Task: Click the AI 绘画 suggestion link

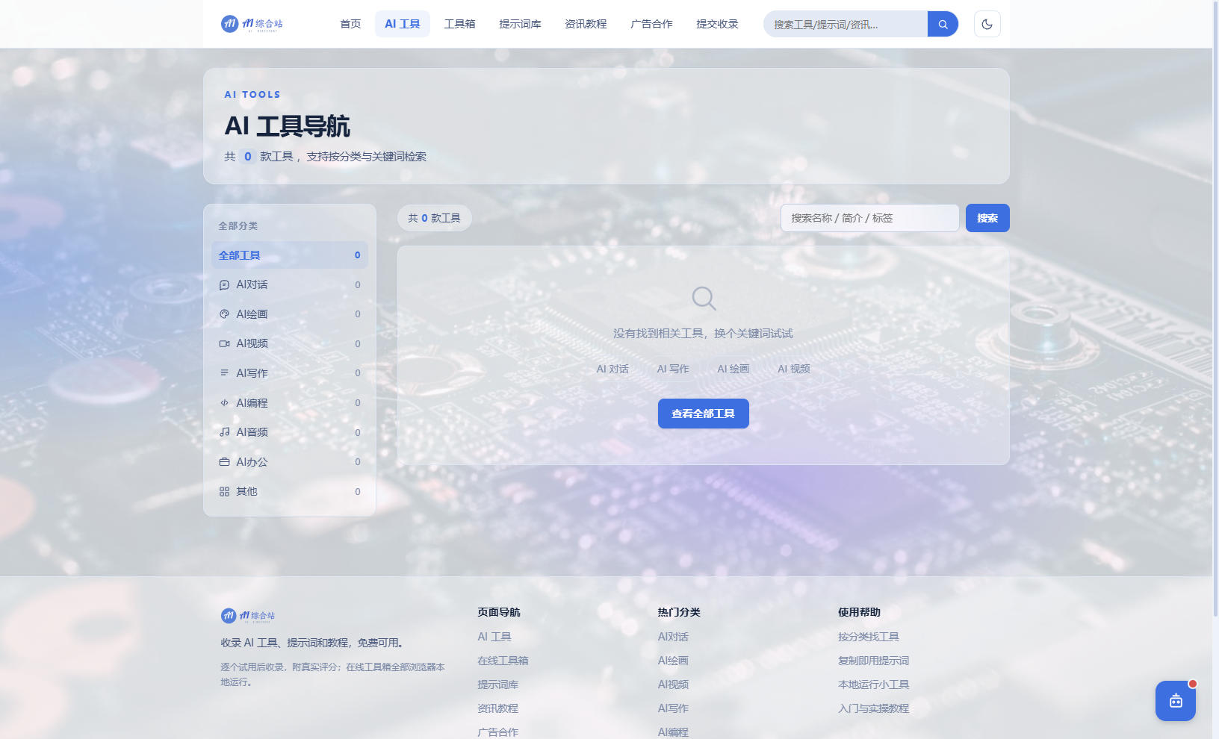Action: tap(733, 369)
